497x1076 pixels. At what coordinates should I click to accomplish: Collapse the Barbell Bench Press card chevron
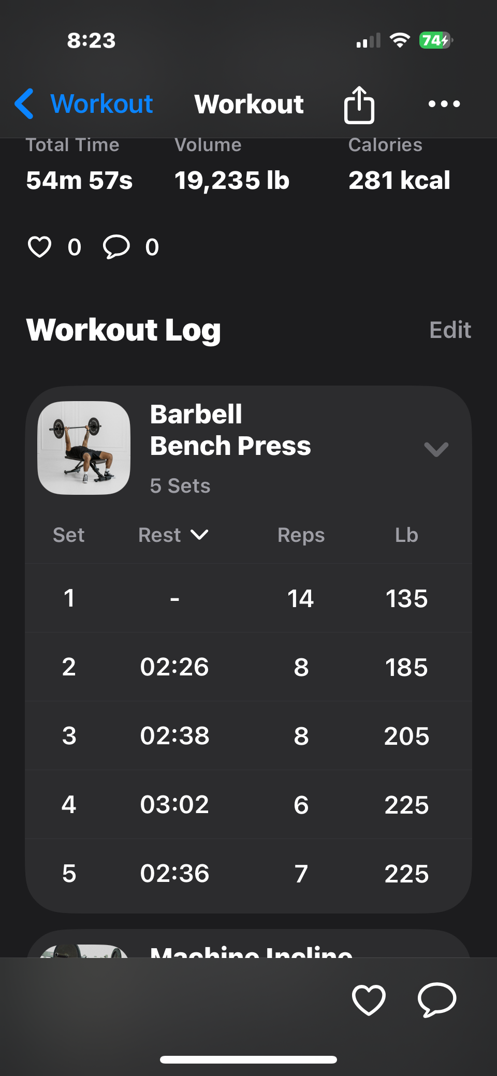(436, 449)
